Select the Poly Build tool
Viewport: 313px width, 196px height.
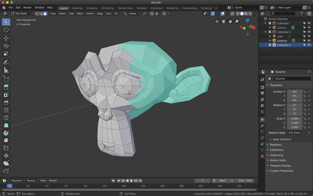pos(6,125)
